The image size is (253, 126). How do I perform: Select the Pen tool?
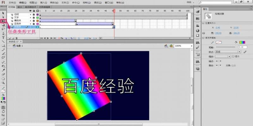click(3, 34)
